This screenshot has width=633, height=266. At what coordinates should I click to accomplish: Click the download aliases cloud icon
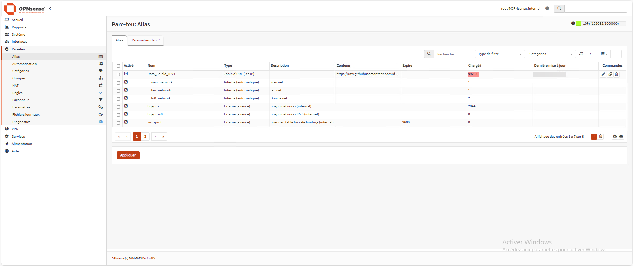click(615, 136)
